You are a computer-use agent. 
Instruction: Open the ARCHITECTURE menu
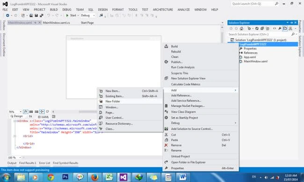pos(163,9)
